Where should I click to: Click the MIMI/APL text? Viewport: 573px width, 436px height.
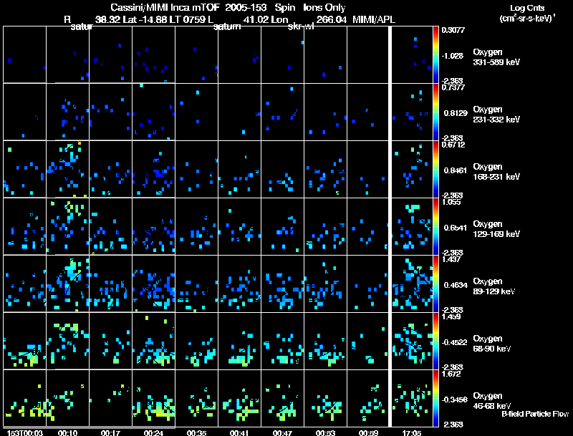click(374, 20)
